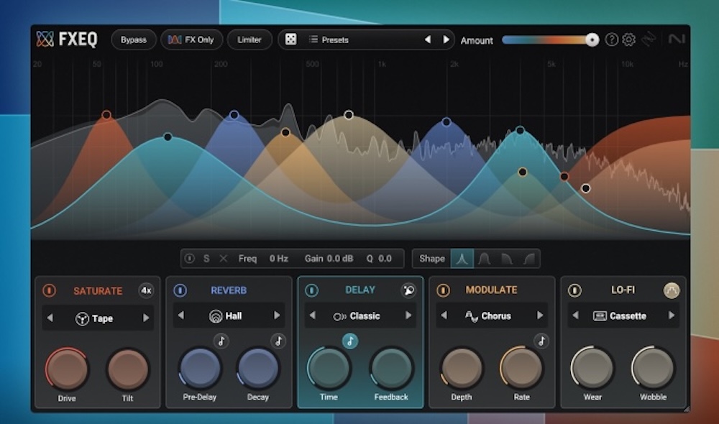This screenshot has height=424, width=719.
Task: Select previous Lo-Fi type before Cassette
Action: pos(574,315)
